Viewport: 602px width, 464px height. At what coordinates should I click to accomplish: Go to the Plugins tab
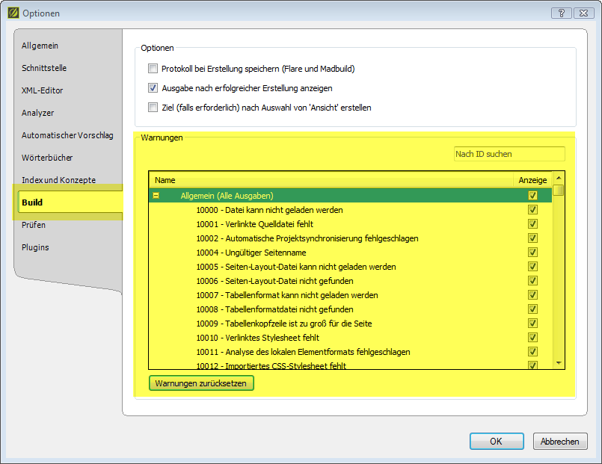coord(36,248)
